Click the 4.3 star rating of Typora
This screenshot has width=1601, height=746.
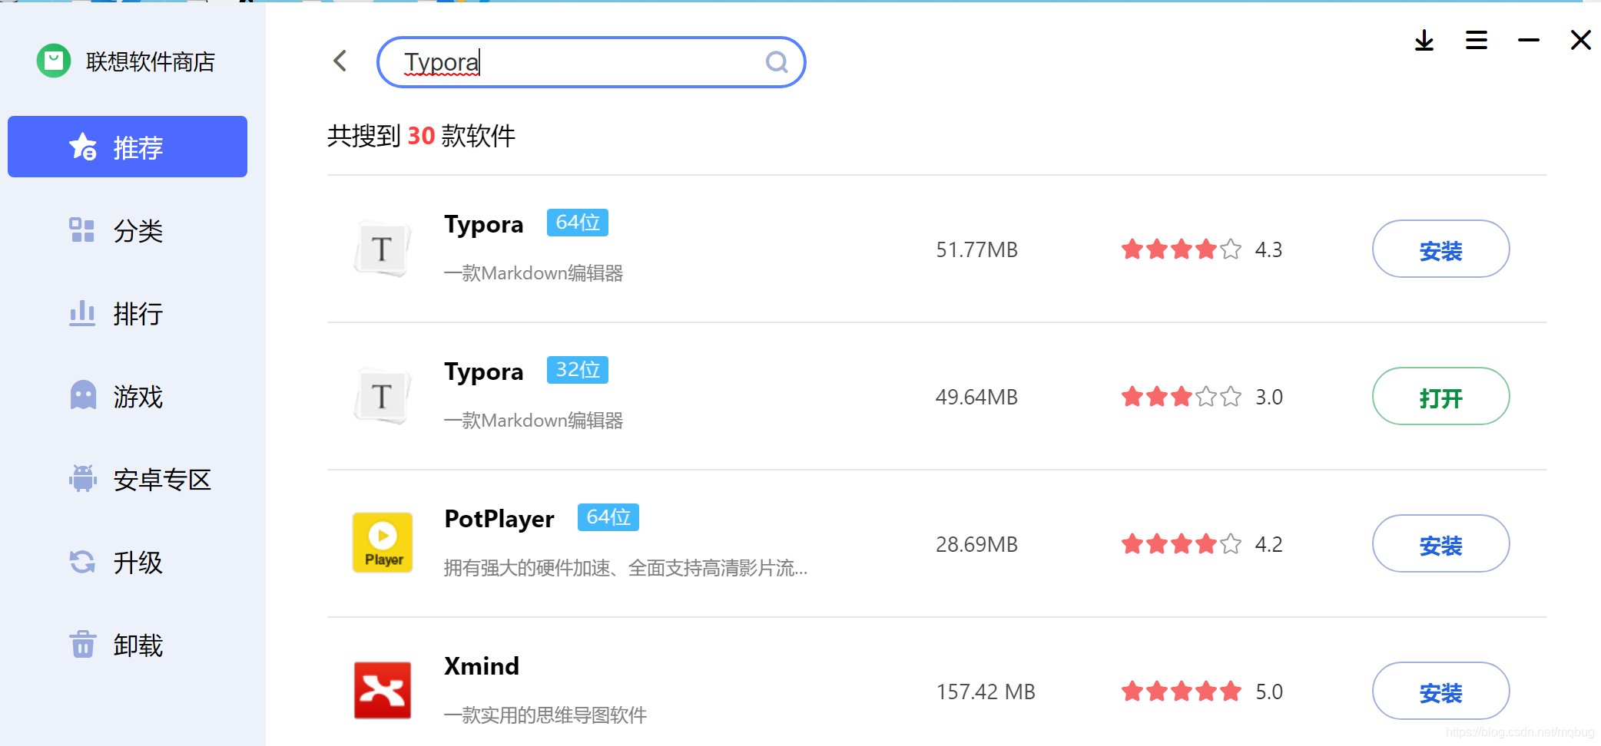click(1202, 249)
